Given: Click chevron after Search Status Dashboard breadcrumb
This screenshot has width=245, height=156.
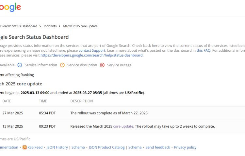Looking at the screenshot, I should tap(40, 26).
